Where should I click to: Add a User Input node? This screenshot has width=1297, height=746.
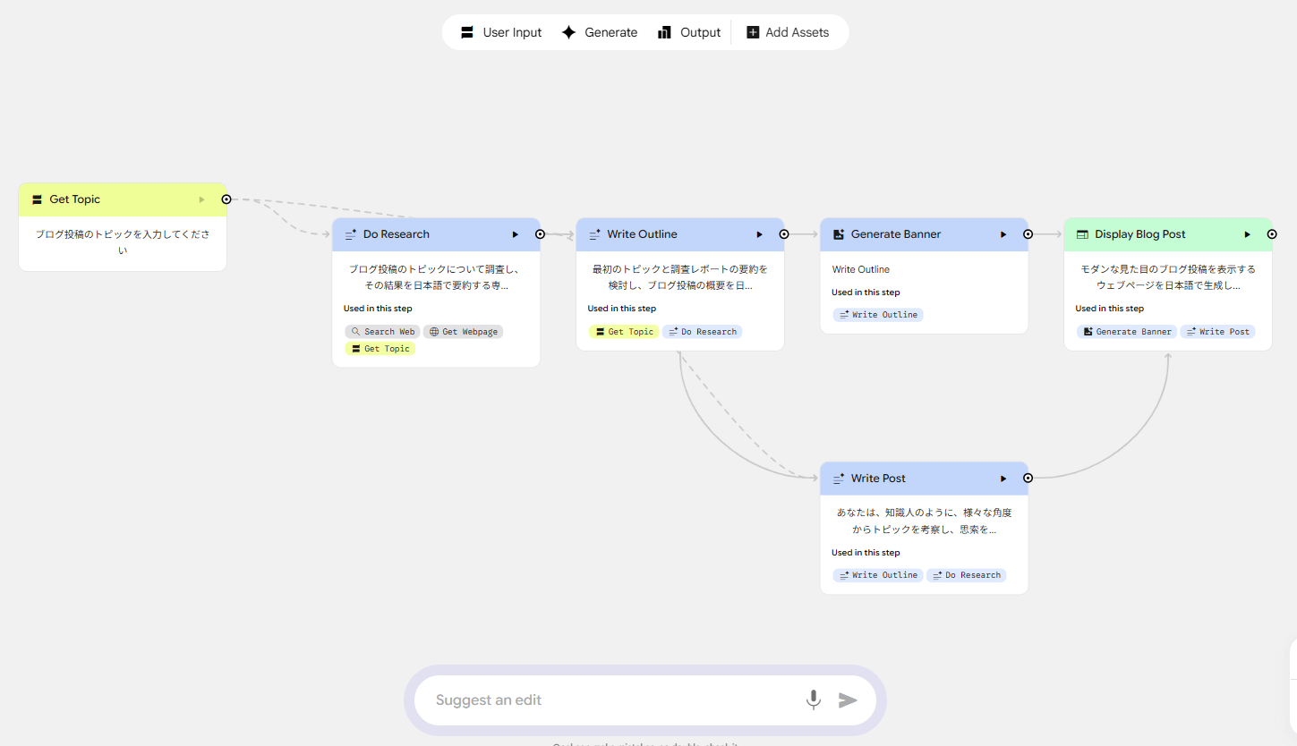pyautogui.click(x=501, y=32)
